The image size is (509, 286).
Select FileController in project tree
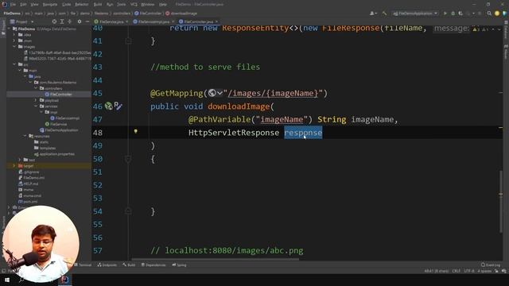(x=58, y=95)
